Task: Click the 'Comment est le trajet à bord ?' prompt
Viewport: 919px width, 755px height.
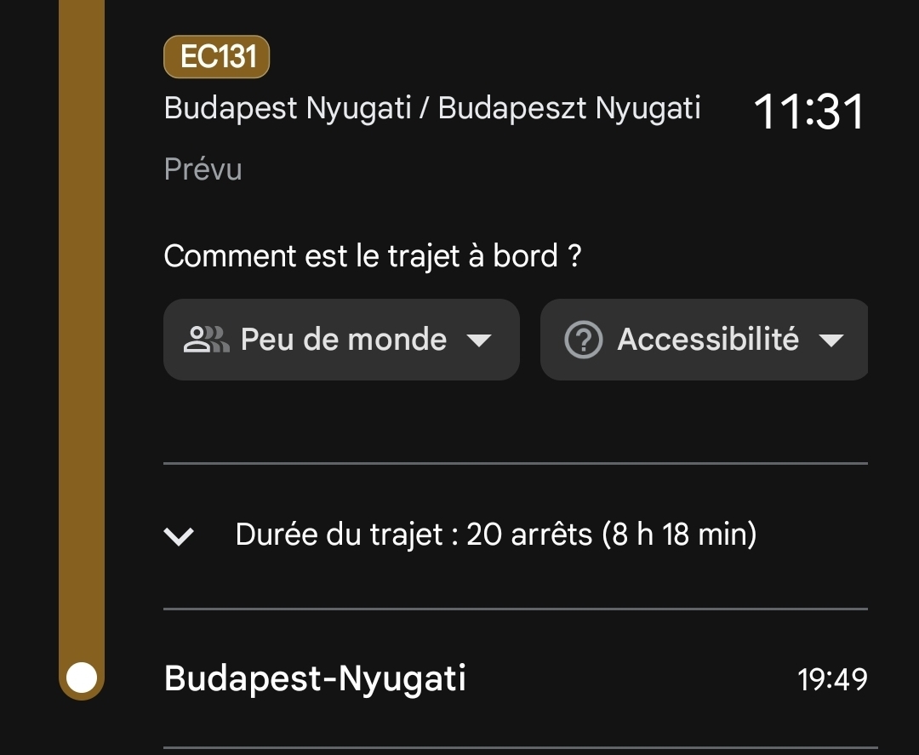Action: coord(373,256)
